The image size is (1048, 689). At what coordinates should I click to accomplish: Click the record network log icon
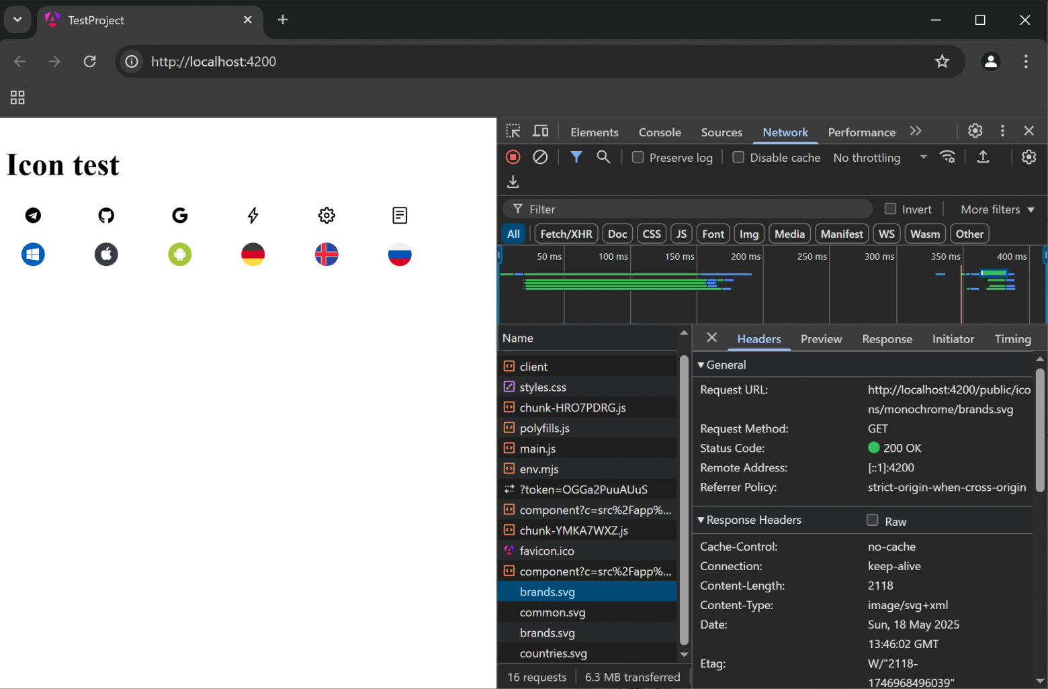[x=513, y=157]
